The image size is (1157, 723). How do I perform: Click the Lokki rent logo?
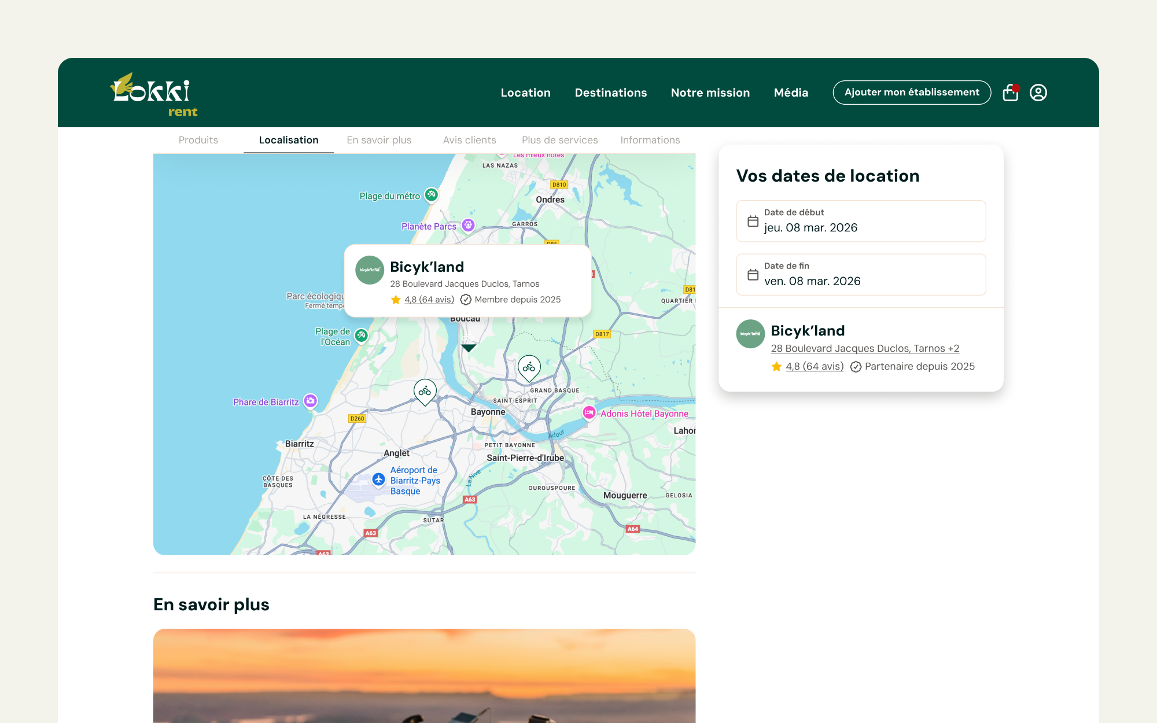click(154, 95)
